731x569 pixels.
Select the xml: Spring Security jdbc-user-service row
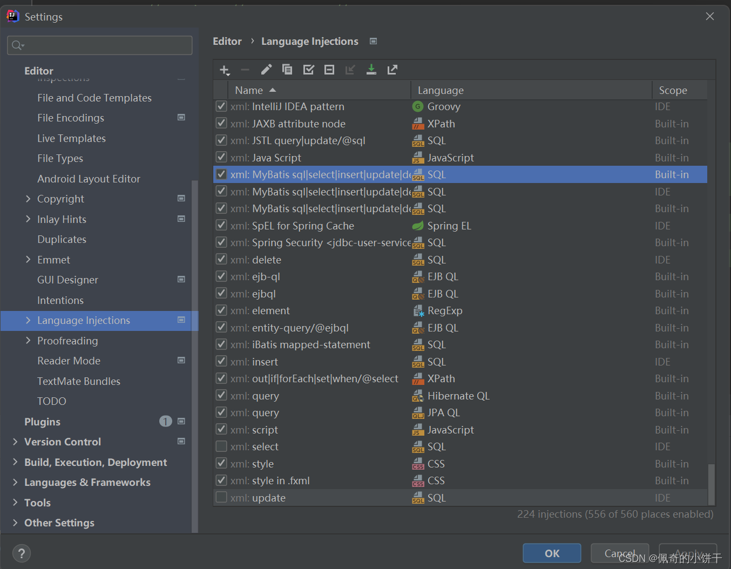pyautogui.click(x=461, y=242)
